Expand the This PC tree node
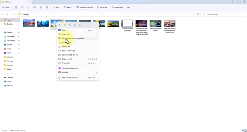The height and width of the screenshot is (132, 247). tap(2, 82)
